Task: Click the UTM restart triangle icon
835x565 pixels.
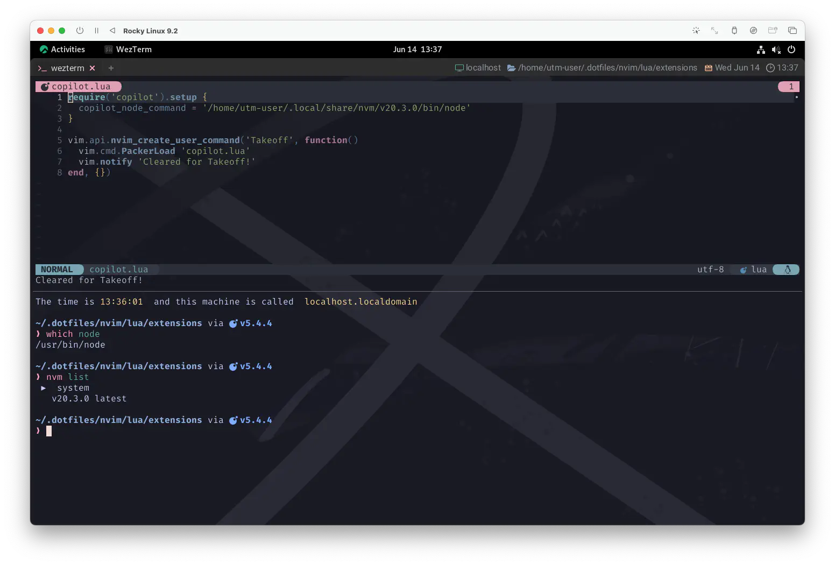Action: click(x=112, y=31)
